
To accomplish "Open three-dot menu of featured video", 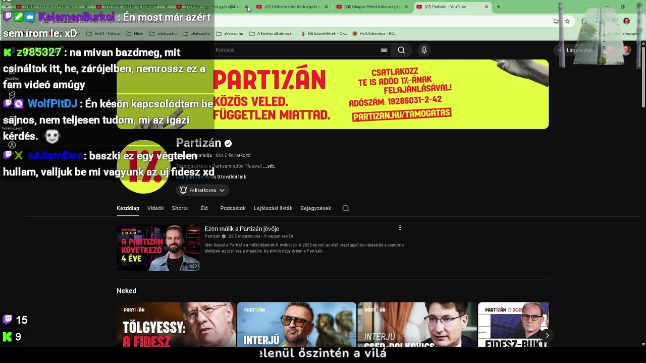I will [400, 228].
